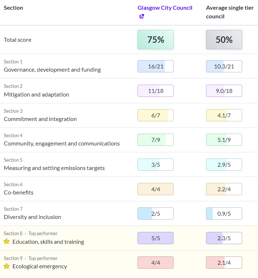258x278 pixels.
Task: Click the Mitigation and adaptation section label
Action: 36,95
